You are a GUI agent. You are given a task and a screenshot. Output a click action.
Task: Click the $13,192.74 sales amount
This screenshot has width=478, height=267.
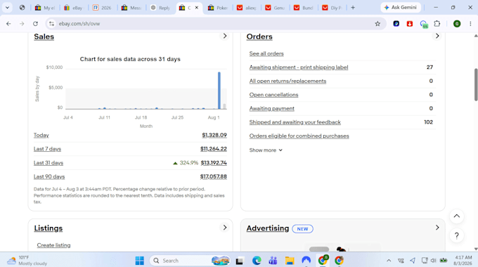click(x=214, y=163)
